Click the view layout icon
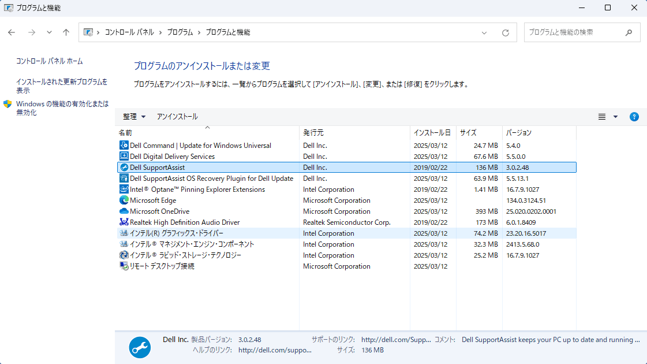Viewport: 647px width, 364px height. coord(602,117)
